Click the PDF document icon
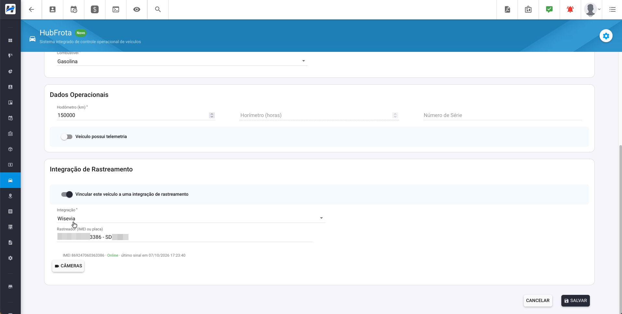 point(507,9)
